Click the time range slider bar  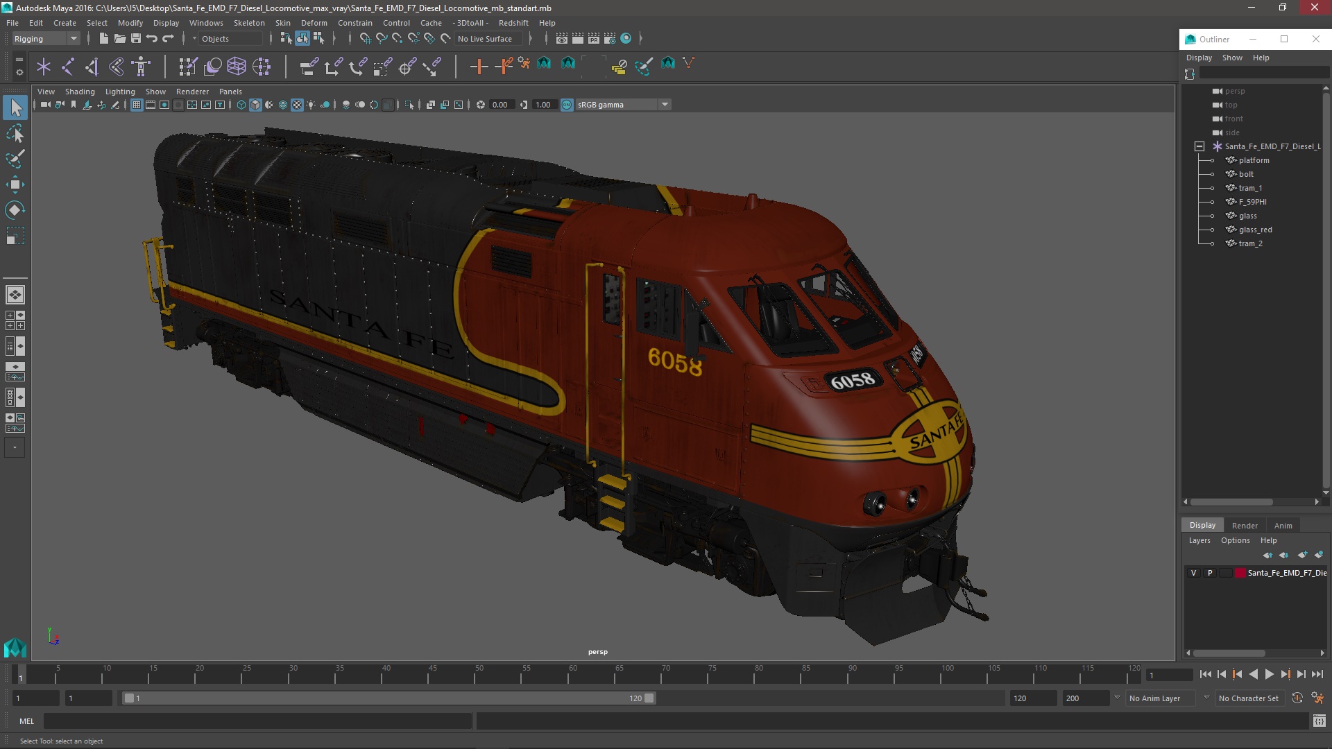388,698
